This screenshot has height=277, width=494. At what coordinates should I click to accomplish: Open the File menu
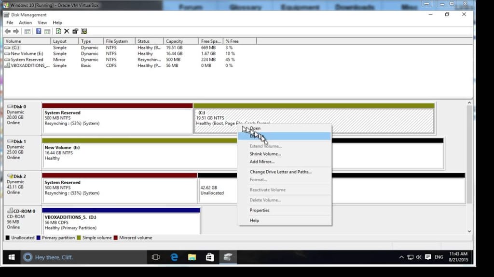point(10,23)
